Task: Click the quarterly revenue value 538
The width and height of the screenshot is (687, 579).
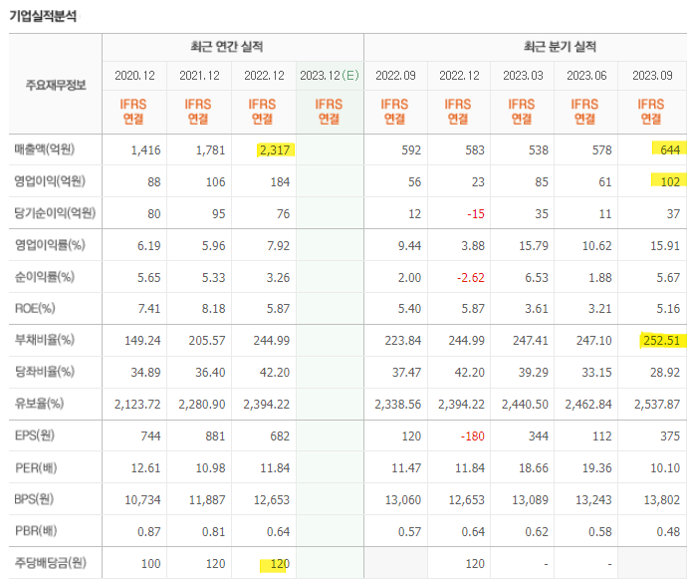Action: pyautogui.click(x=539, y=150)
